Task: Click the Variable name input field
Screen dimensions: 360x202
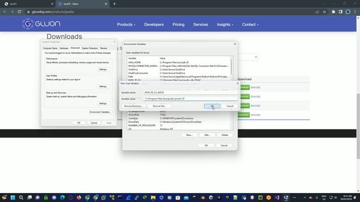Action: point(191,93)
